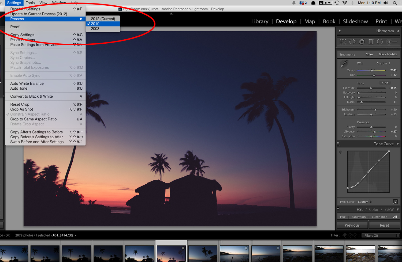Select the Crop Overlay tool
Viewport: 402px width, 262px height.
(x=343, y=41)
